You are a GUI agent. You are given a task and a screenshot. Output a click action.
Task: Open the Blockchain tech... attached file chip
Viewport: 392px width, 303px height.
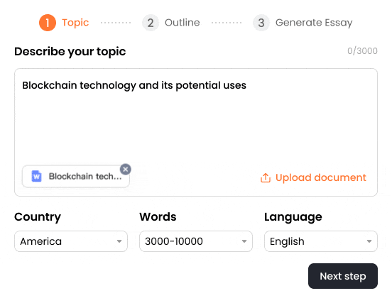click(x=76, y=177)
